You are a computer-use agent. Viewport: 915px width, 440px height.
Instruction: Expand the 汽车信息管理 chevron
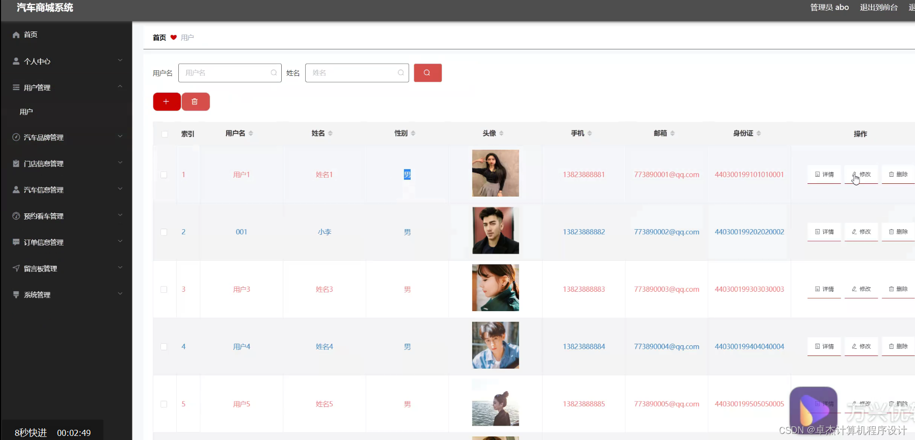120,188
